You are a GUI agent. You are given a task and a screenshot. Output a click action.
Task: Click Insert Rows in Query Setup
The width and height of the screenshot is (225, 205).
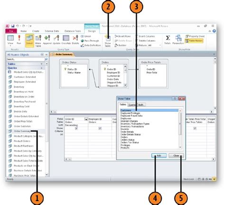click(123, 36)
